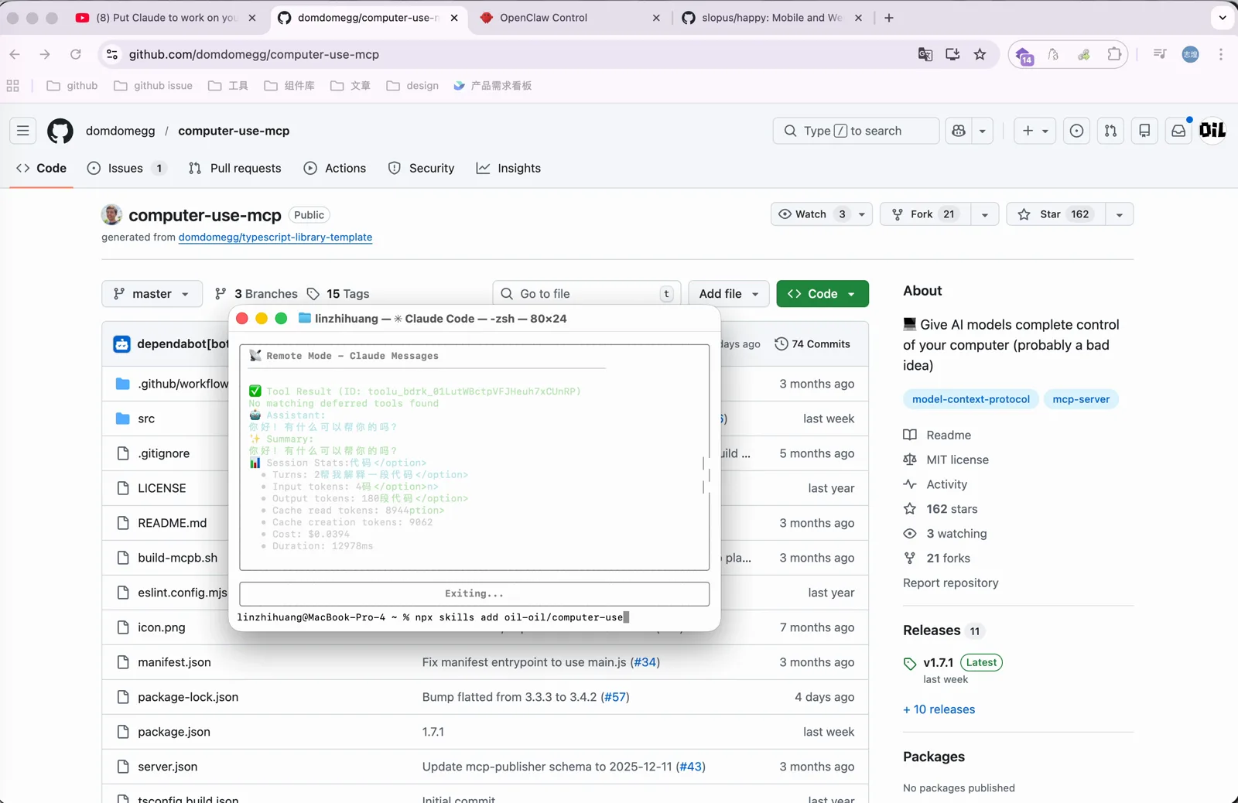Open the Copilot options dropdown arrow

pos(983,131)
